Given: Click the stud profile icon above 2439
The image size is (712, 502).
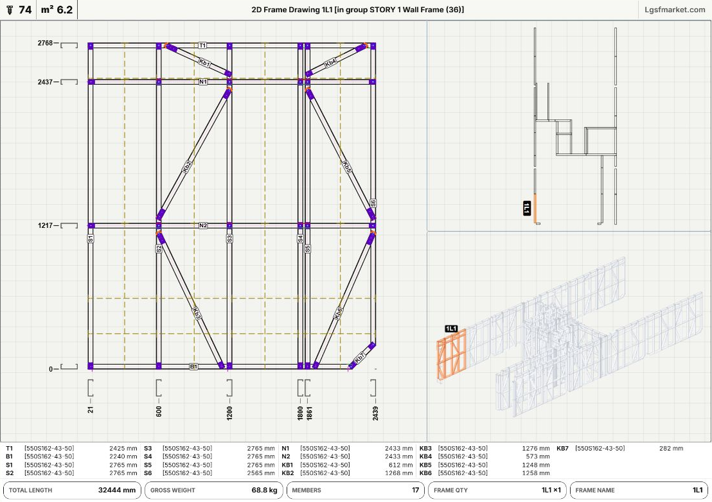Looking at the screenshot, I should coord(373,388).
